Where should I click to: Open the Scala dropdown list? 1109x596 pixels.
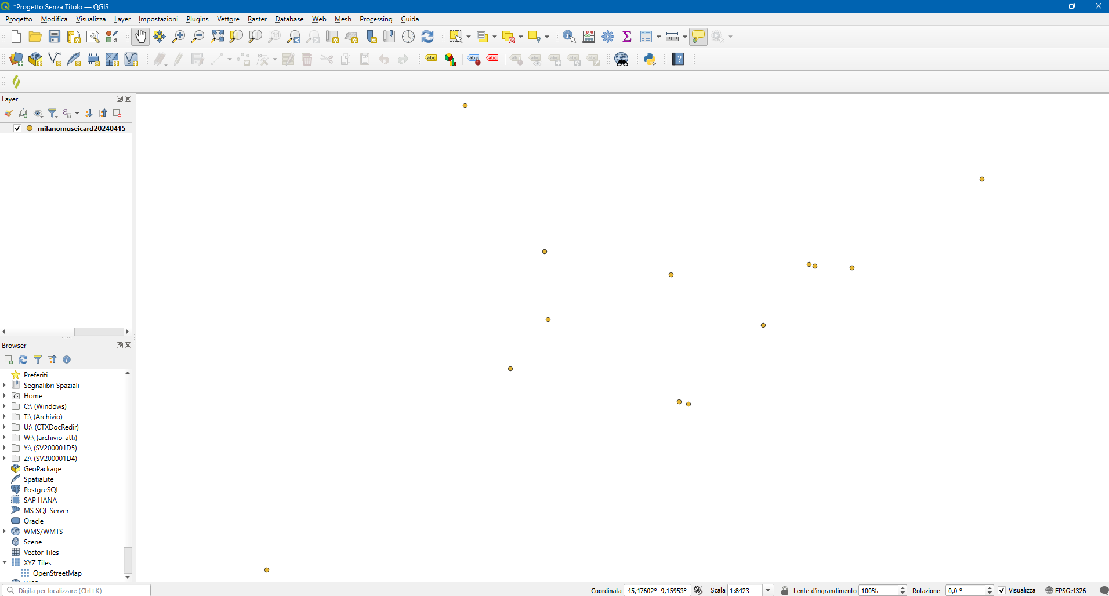pyautogui.click(x=768, y=590)
